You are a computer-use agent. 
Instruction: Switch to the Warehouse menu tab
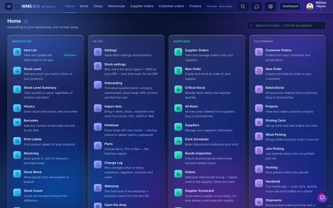(x=116, y=6)
